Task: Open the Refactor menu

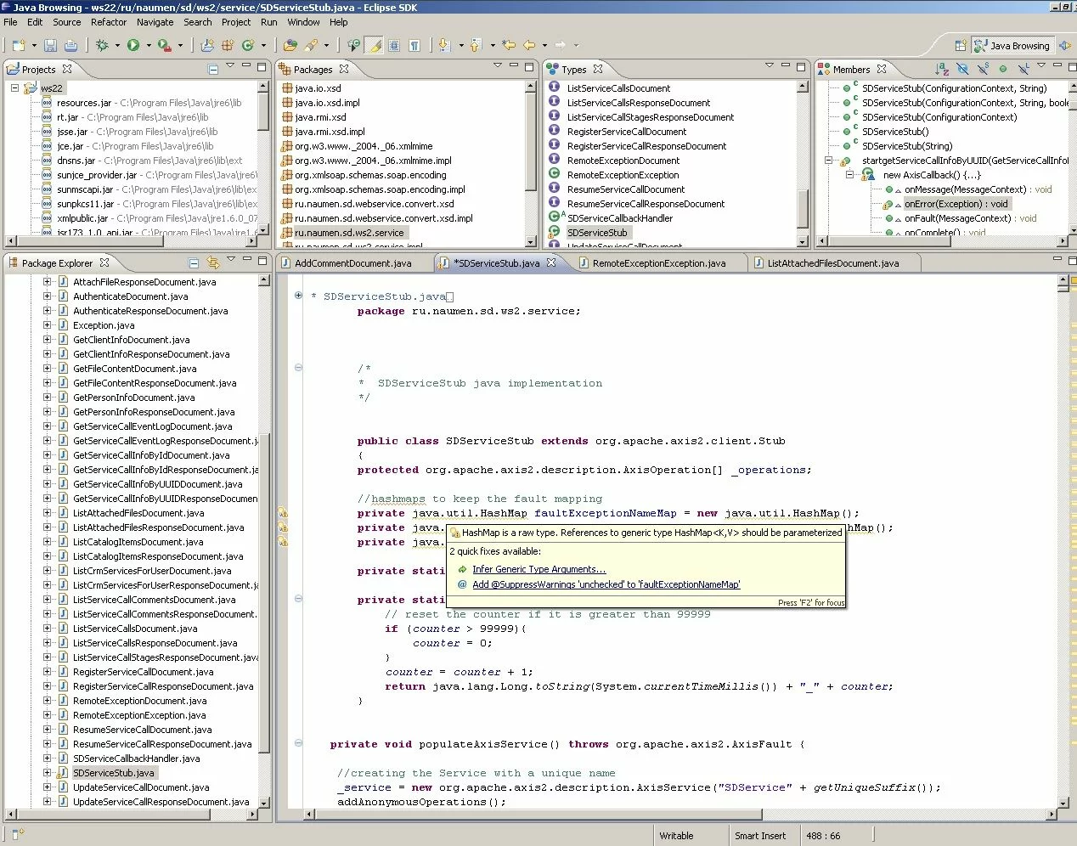Action: [108, 22]
